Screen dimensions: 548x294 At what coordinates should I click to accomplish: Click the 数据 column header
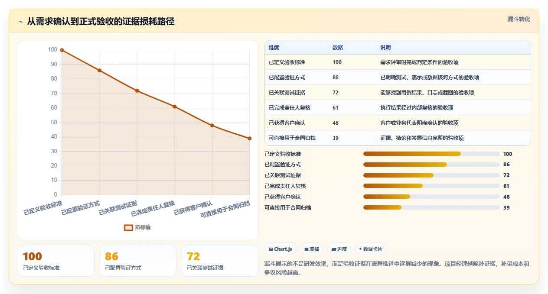(x=338, y=48)
